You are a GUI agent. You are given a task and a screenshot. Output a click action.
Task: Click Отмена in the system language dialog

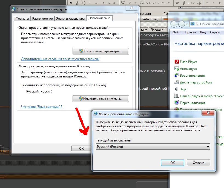pos(198,163)
